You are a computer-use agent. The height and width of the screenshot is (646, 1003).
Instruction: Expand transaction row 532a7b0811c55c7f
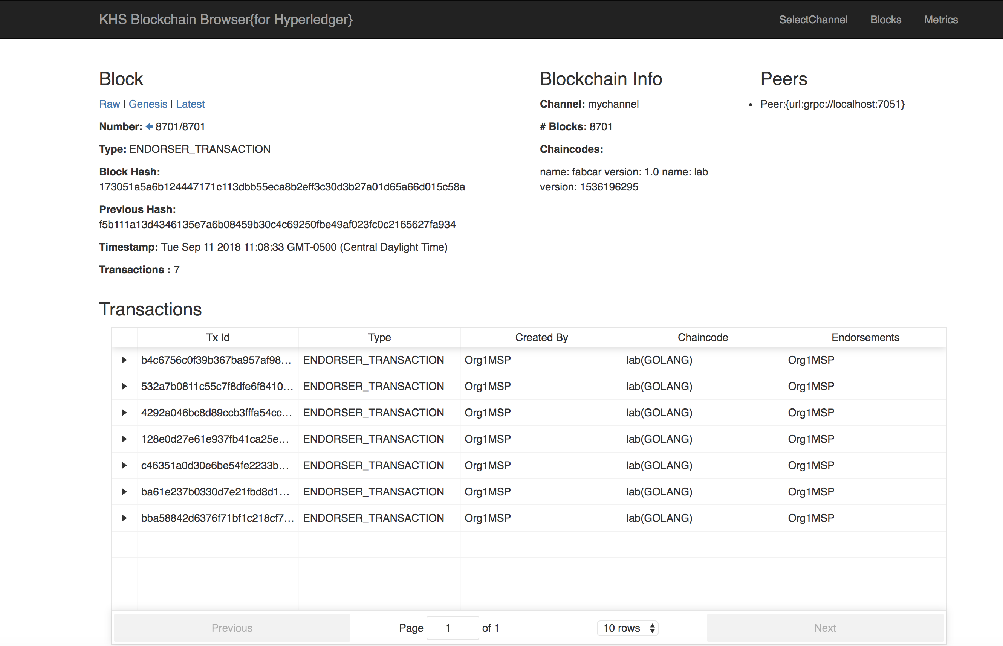pyautogui.click(x=124, y=386)
